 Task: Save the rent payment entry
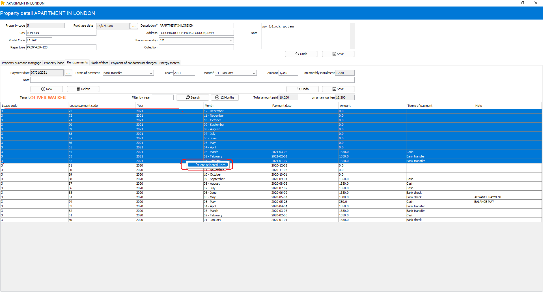point(338,89)
